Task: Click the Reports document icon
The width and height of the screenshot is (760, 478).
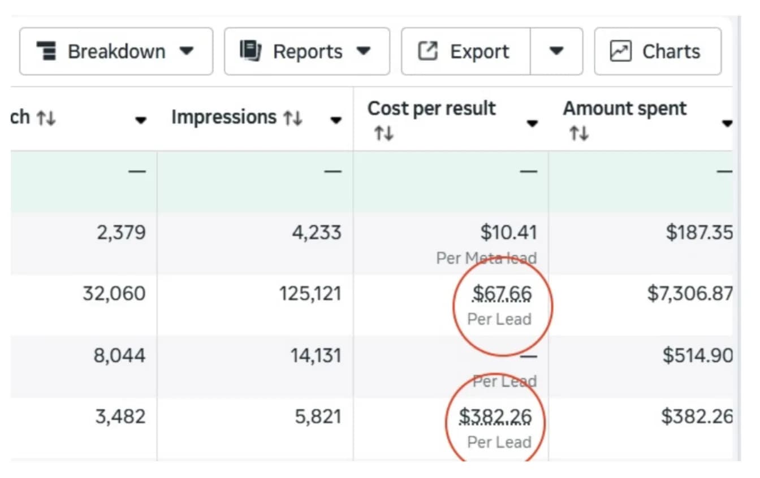Action: pos(250,51)
